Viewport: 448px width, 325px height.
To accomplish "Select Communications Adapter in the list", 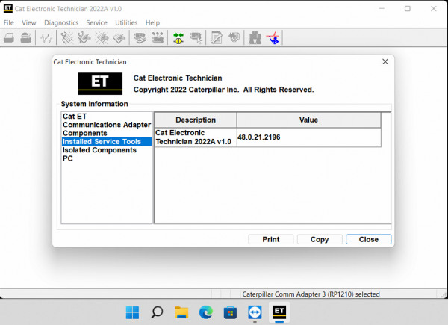I will [x=107, y=125].
